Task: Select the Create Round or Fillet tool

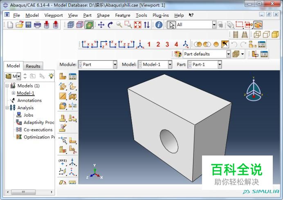Action: 63,106
